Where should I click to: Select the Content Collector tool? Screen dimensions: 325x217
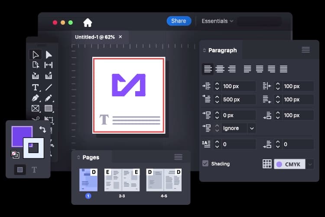pos(36,76)
